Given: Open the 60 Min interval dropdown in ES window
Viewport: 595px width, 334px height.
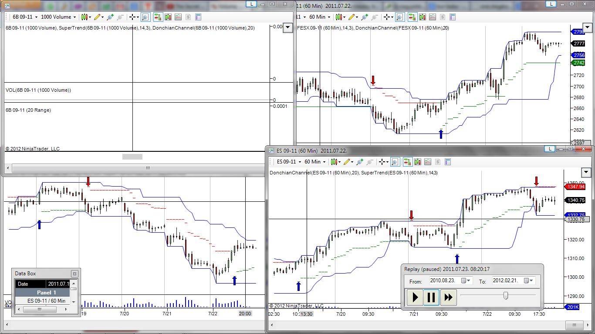Looking at the screenshot, I should click(x=315, y=162).
